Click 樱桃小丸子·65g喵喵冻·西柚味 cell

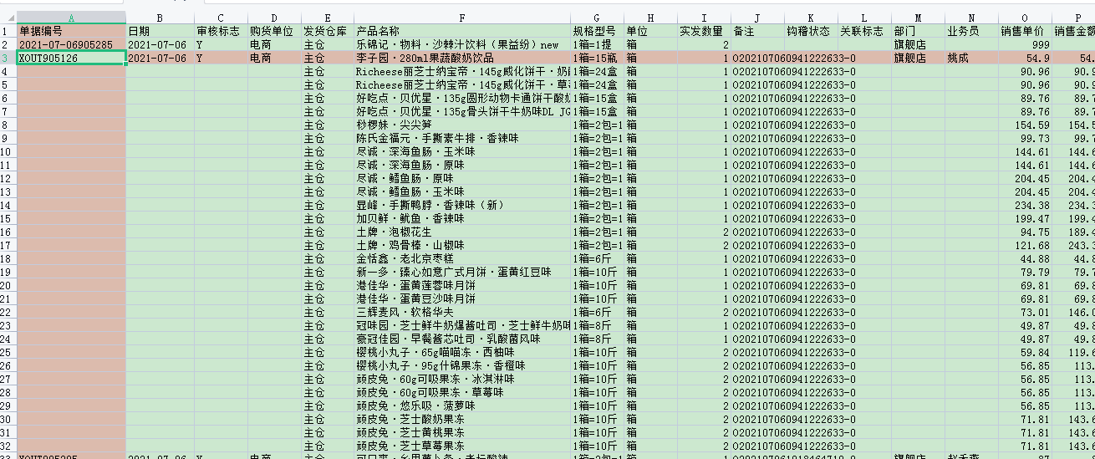coord(462,352)
